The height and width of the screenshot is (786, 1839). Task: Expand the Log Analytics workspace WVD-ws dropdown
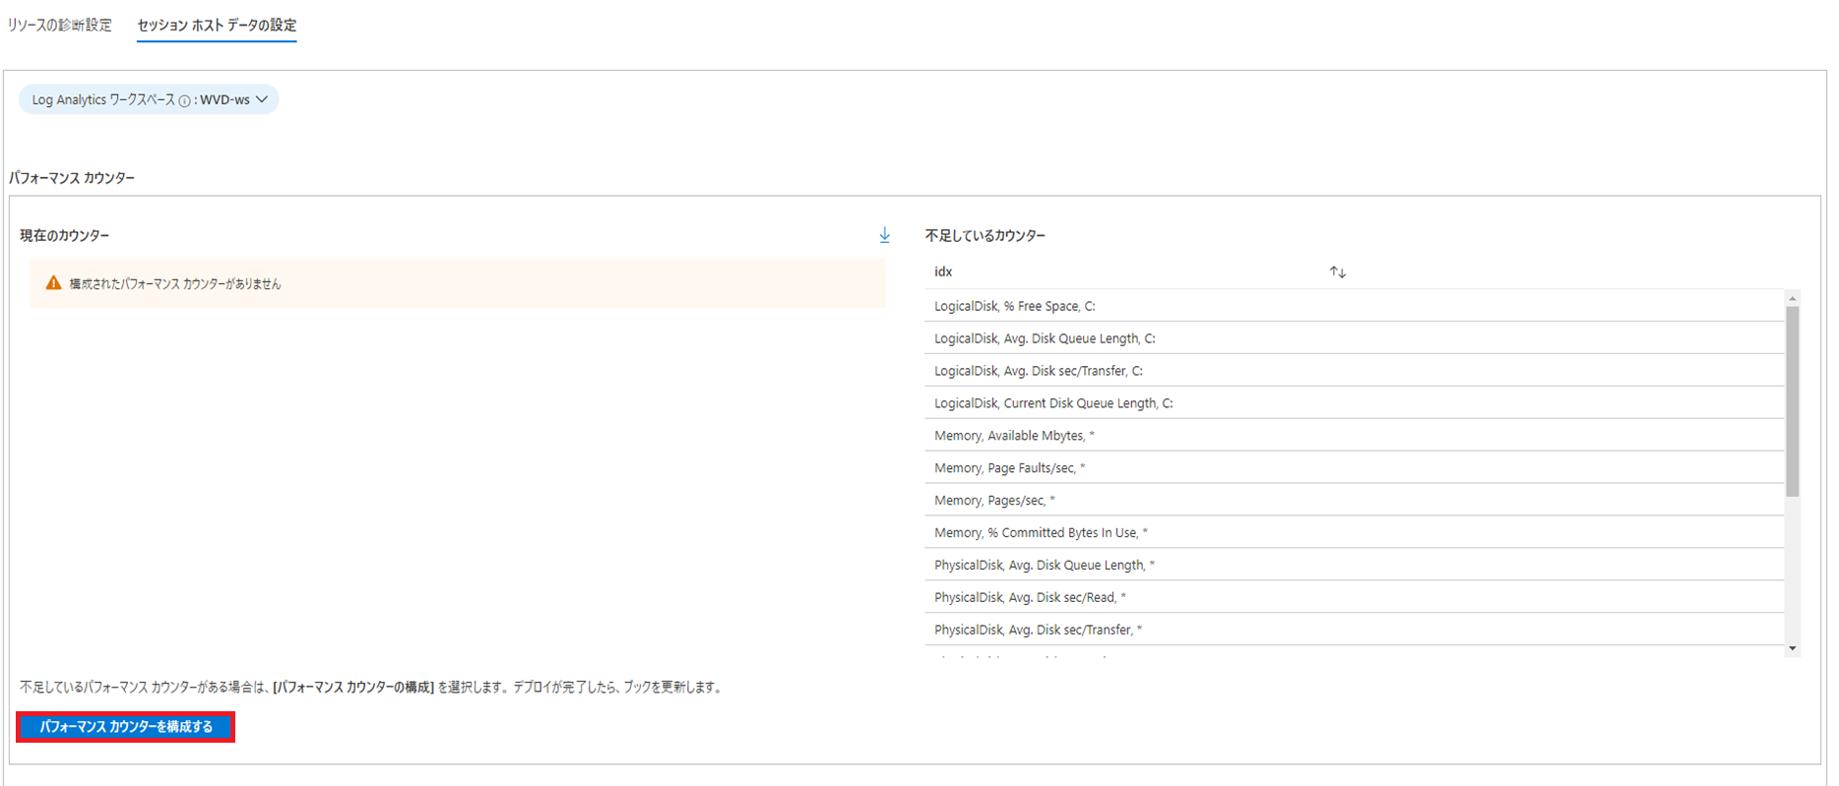pos(261,99)
